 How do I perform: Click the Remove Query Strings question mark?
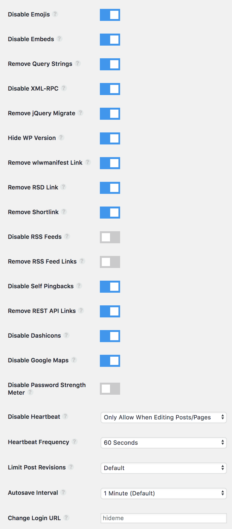(x=78, y=63)
